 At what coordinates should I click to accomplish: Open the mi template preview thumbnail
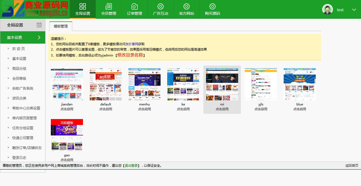point(222,84)
